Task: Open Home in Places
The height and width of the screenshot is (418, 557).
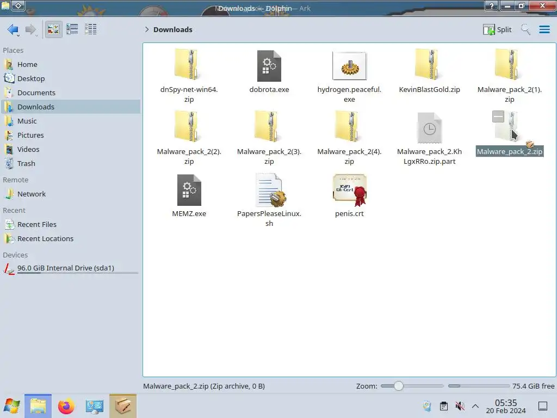Action: click(x=71, y=64)
